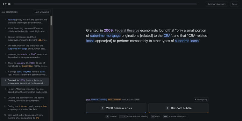
Task: Click the '0 / 120' progress counter
Action: click(7, 4)
